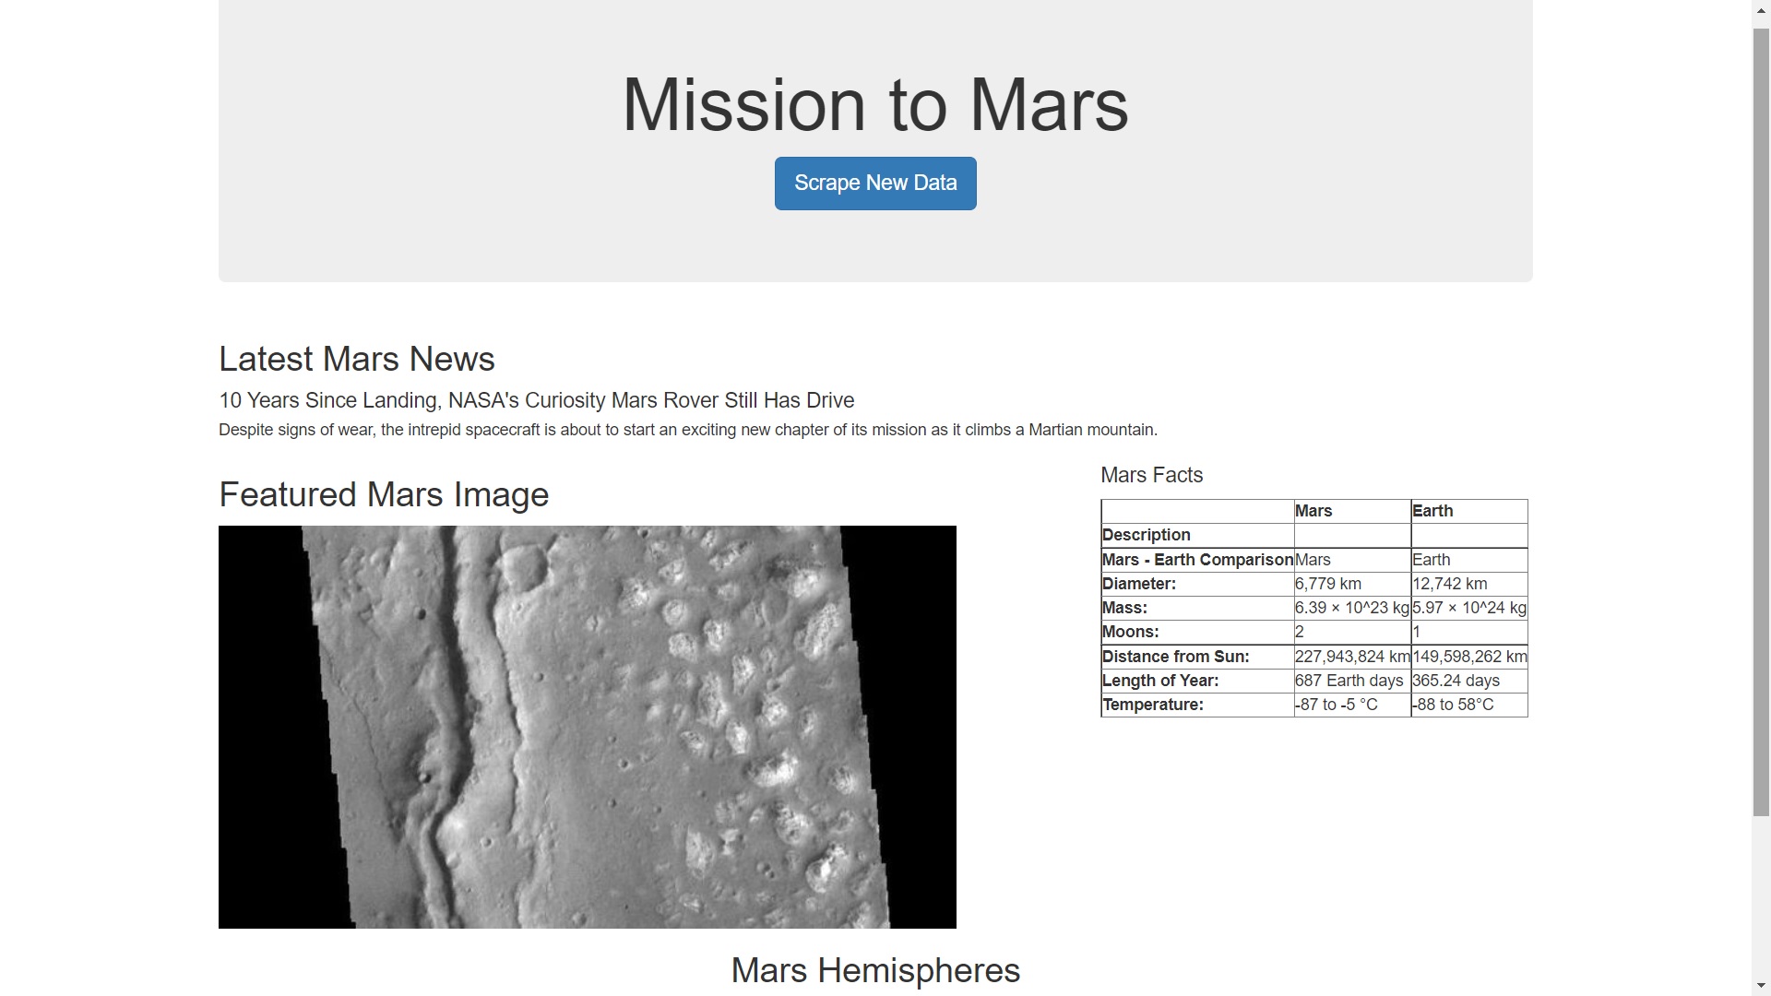Viewport: 1771px width, 996px height.
Task: Click the featured Mars surface image
Action: (587, 727)
